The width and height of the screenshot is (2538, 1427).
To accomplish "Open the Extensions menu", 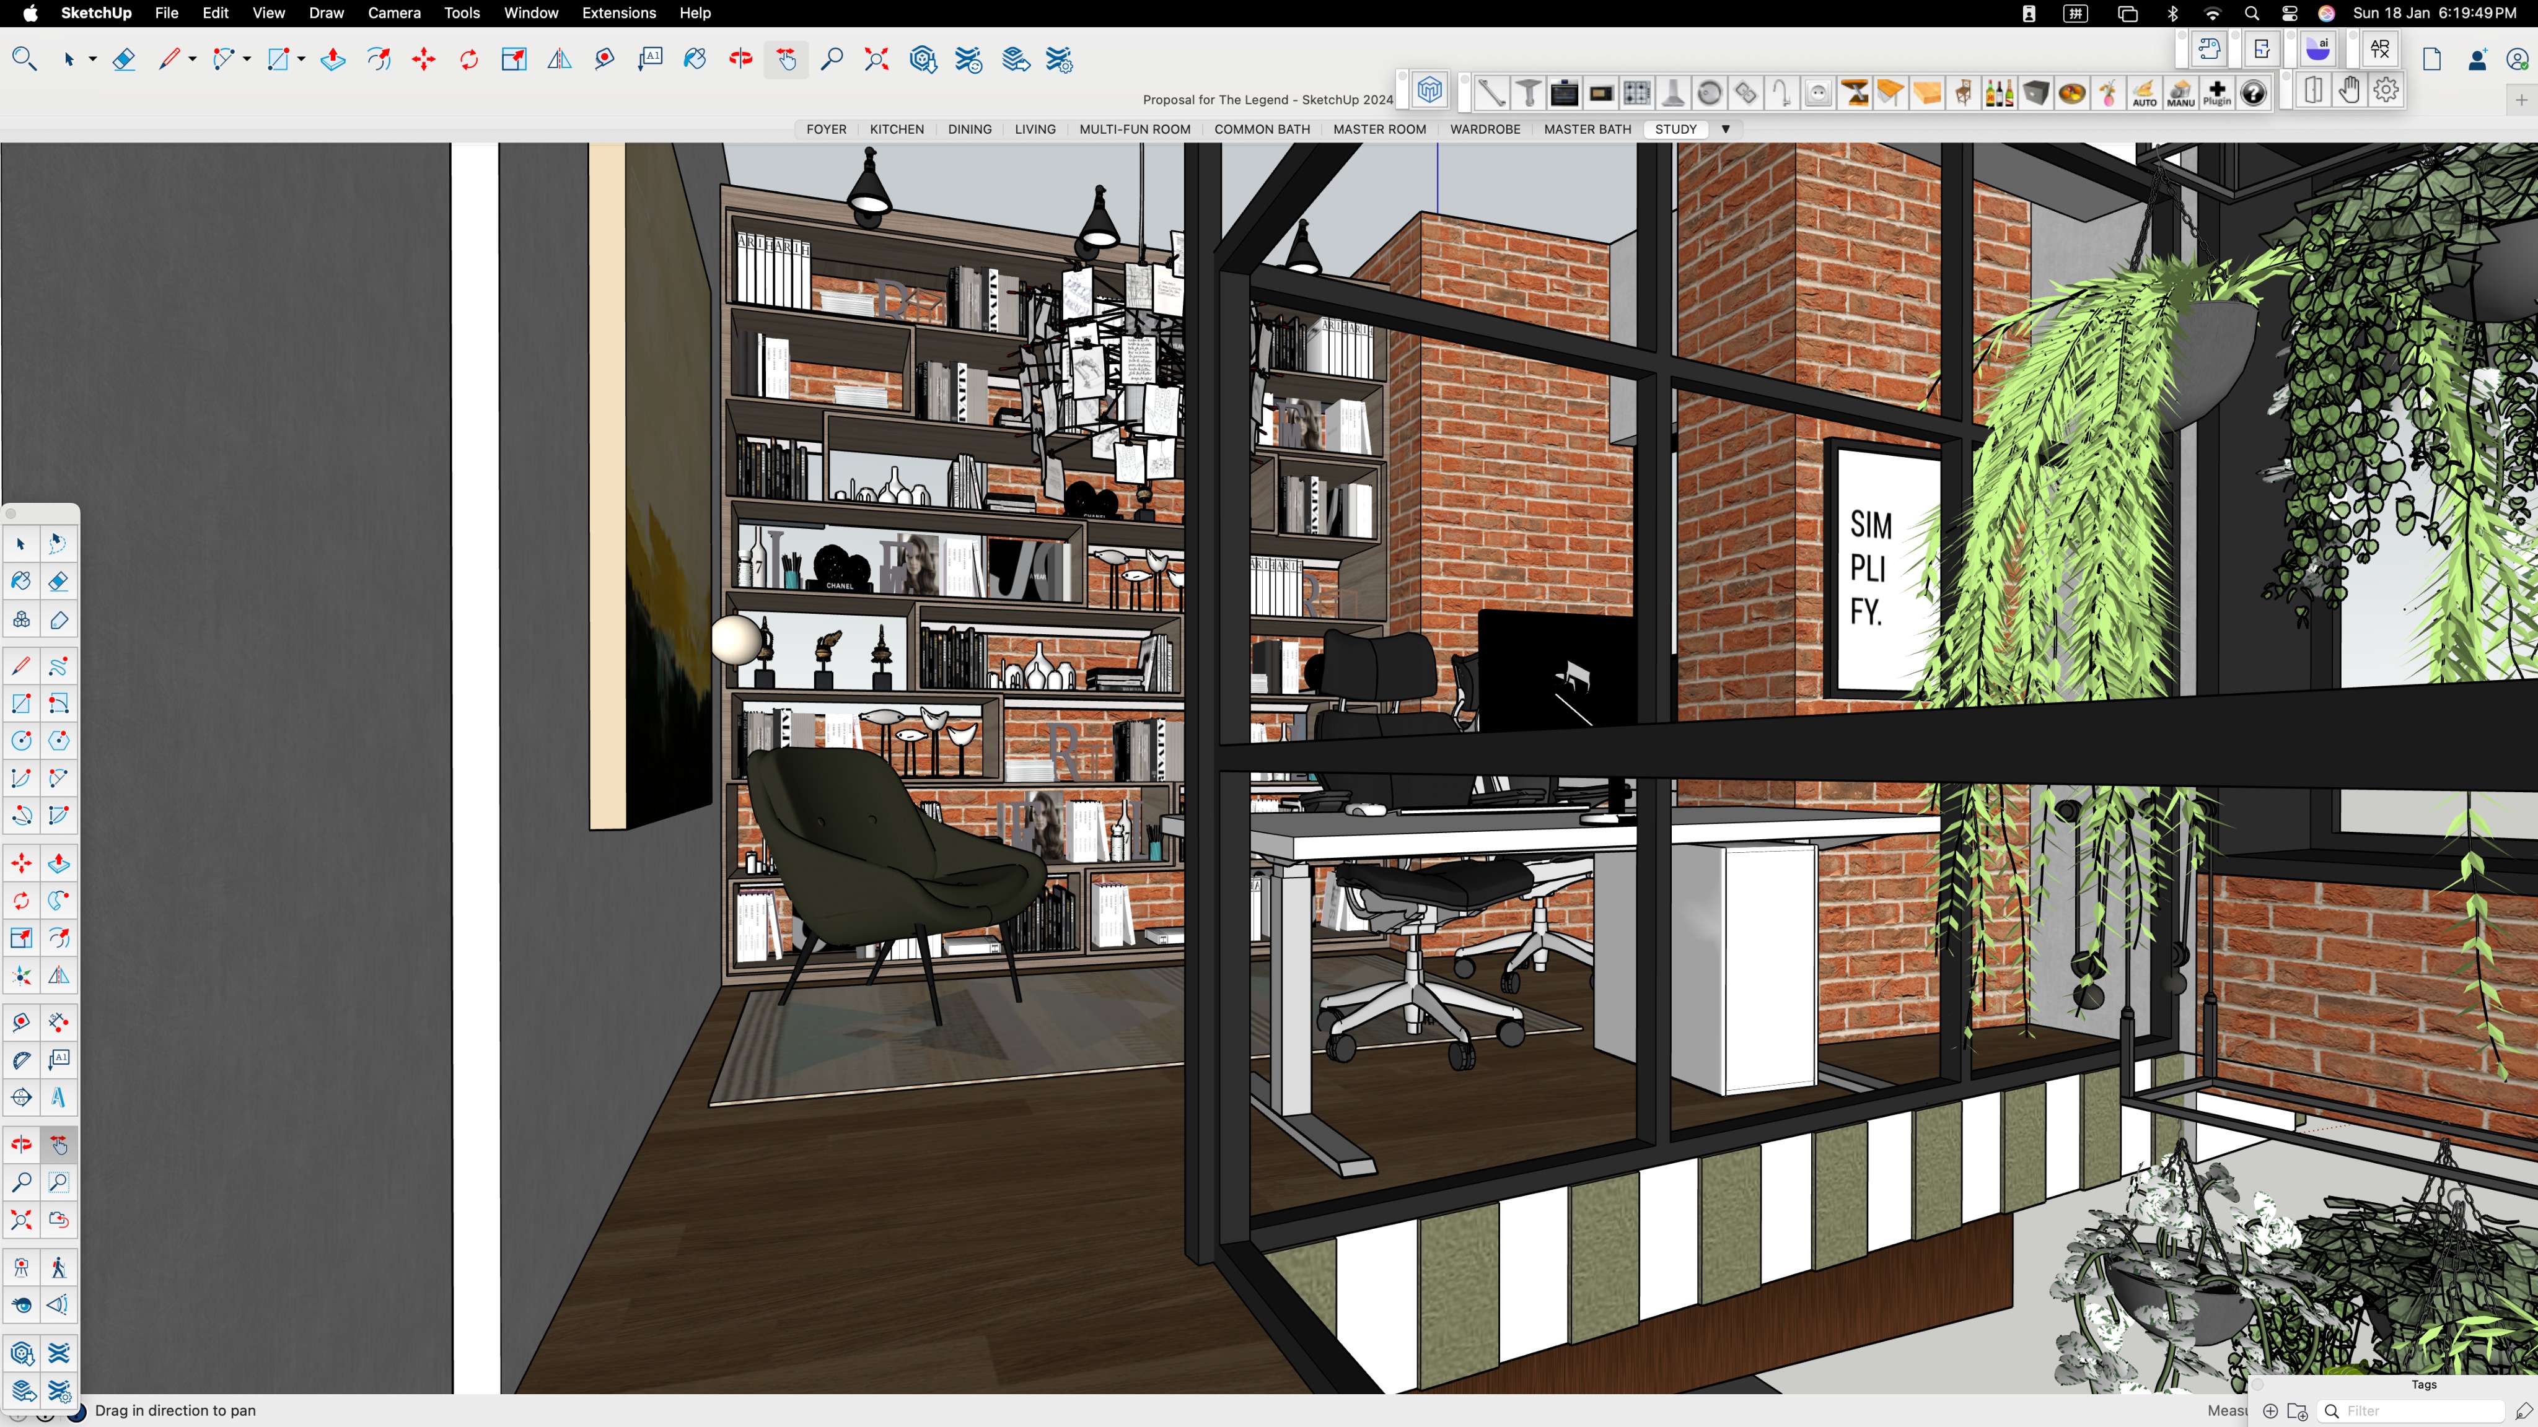I will 618,13.
